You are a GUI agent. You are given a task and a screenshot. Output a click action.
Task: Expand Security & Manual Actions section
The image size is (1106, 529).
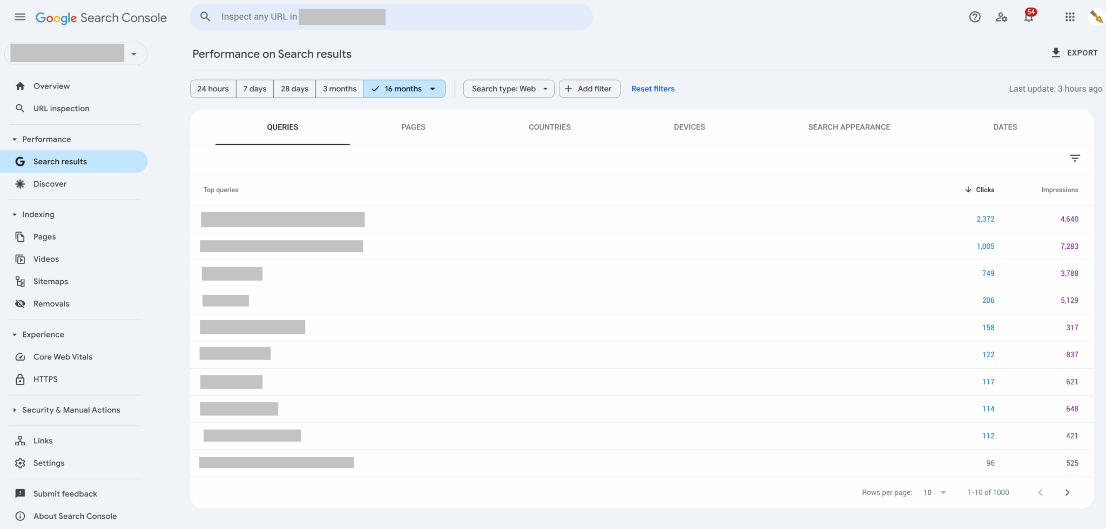[15, 410]
